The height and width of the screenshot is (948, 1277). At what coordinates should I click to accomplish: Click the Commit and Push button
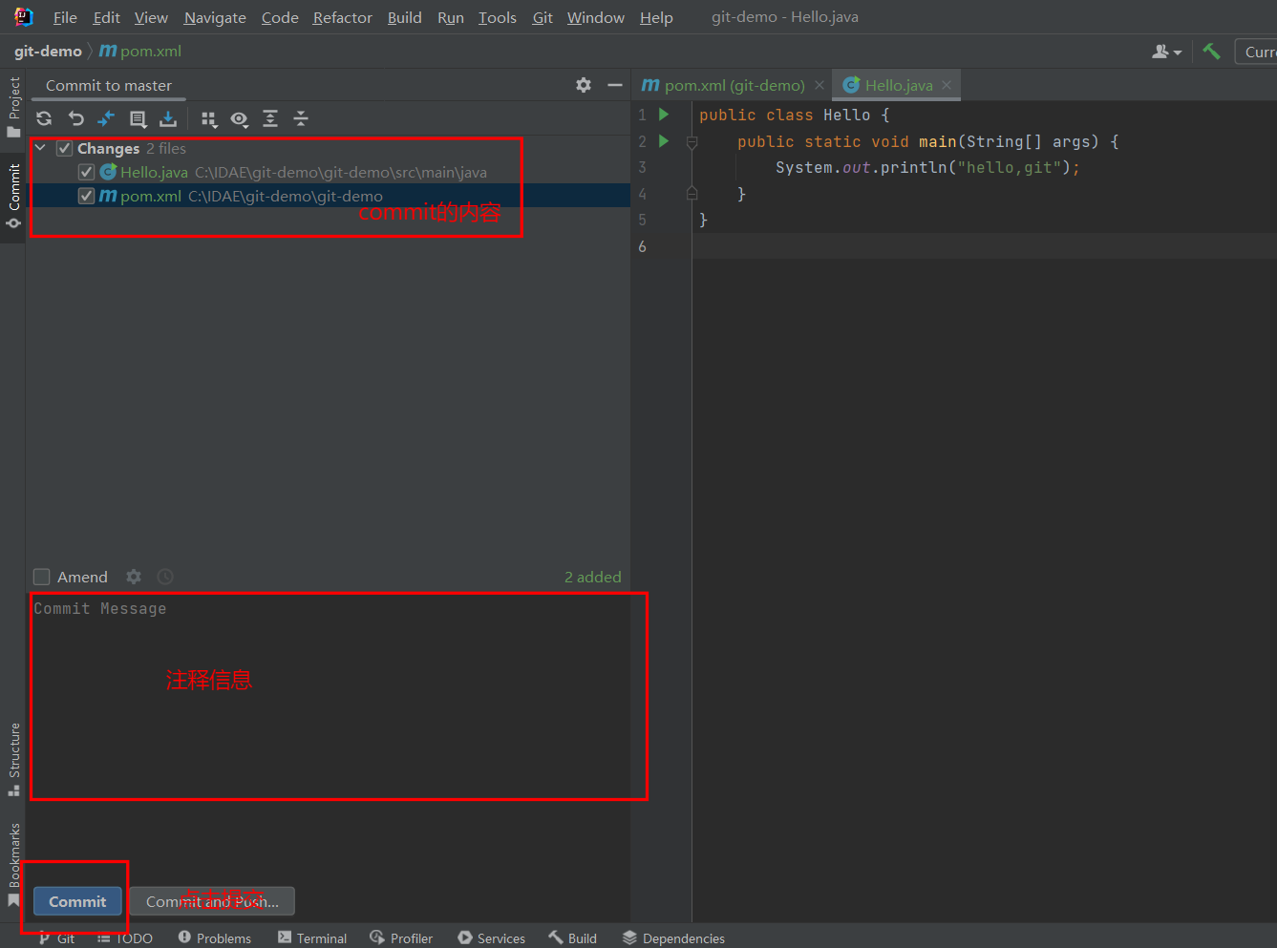[x=212, y=901]
